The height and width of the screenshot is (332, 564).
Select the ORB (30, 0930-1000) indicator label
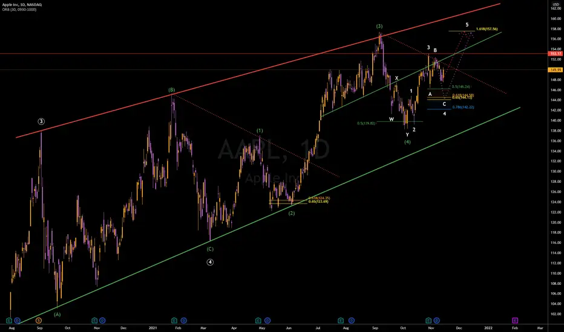point(19,9)
